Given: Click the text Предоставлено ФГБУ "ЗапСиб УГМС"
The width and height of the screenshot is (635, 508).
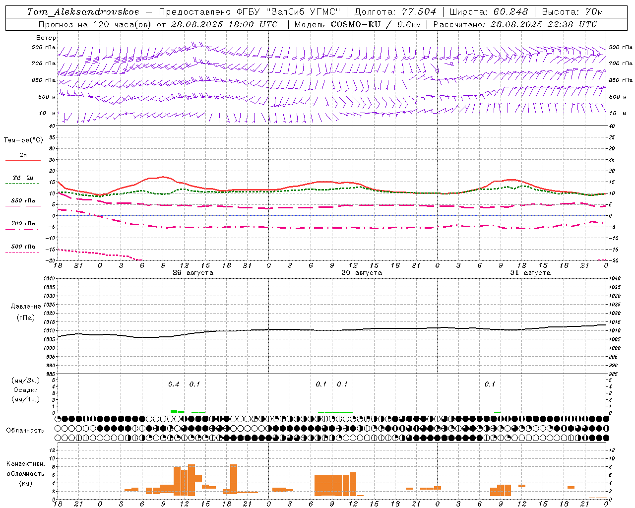Looking at the screenshot, I should (x=250, y=12).
